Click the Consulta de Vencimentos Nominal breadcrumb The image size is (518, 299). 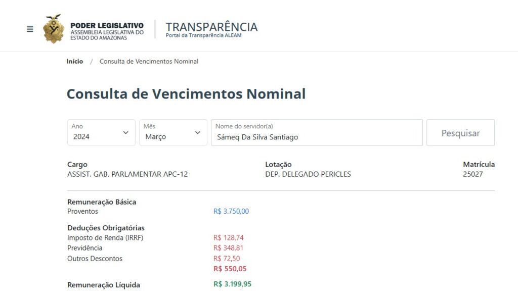[x=149, y=62]
